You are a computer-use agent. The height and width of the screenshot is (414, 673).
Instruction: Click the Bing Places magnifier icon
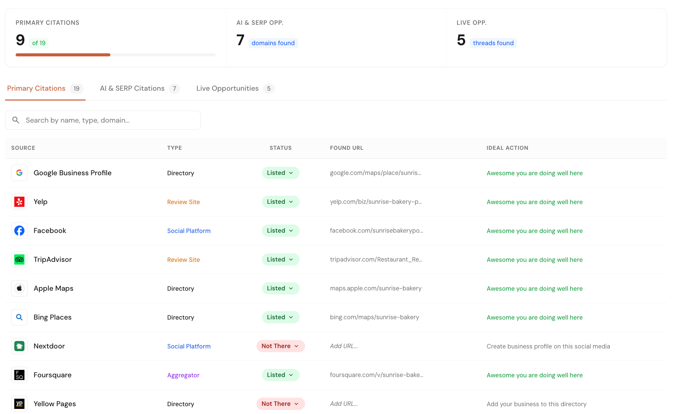(x=19, y=317)
